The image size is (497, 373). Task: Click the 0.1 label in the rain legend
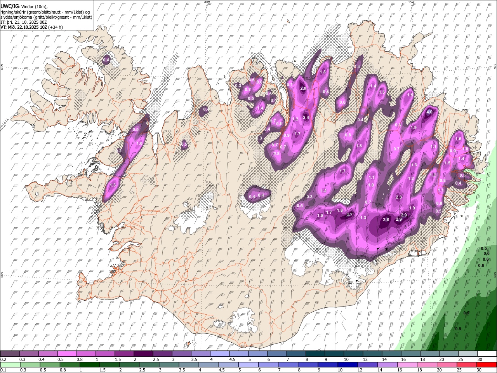[3, 370]
